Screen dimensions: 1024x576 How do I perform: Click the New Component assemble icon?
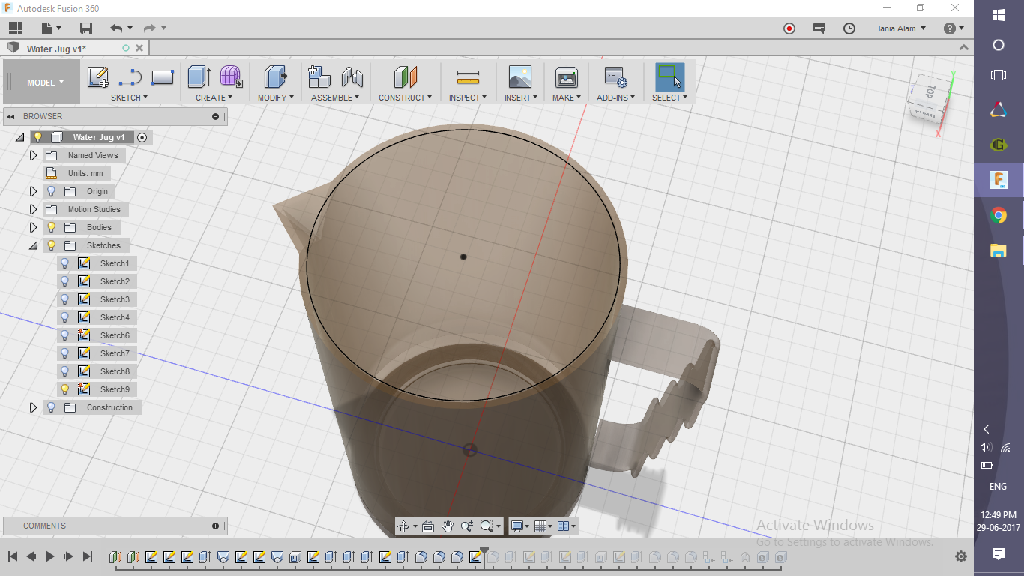pyautogui.click(x=319, y=76)
